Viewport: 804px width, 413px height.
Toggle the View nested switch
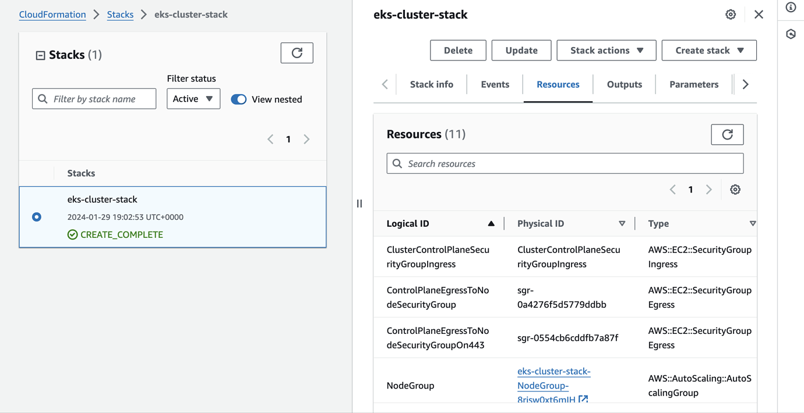239,99
